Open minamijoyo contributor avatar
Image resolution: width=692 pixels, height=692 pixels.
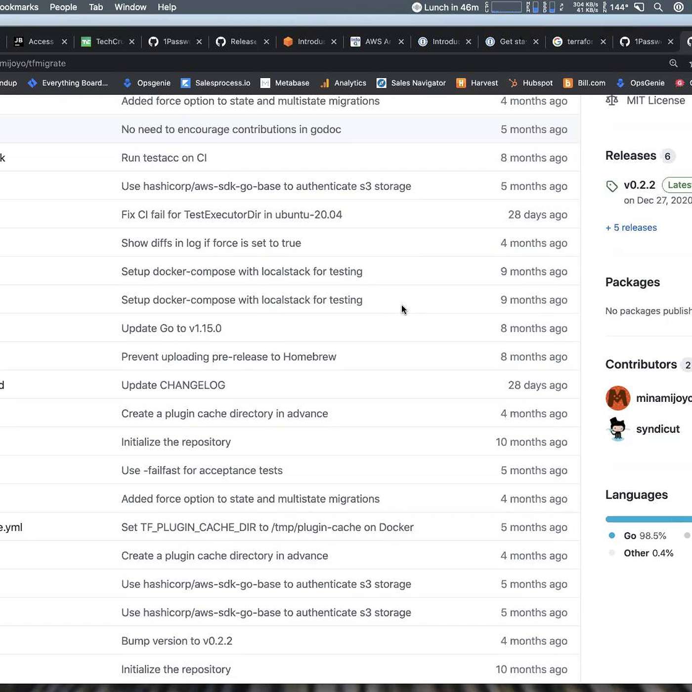[x=618, y=398]
